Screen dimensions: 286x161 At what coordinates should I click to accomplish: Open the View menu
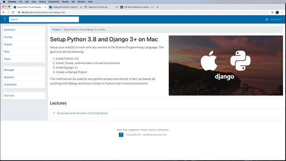pyautogui.click(x=34, y=2)
